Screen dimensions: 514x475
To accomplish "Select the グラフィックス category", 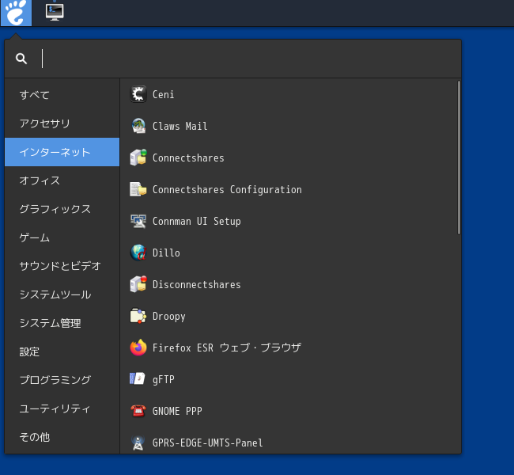I will pos(62,209).
